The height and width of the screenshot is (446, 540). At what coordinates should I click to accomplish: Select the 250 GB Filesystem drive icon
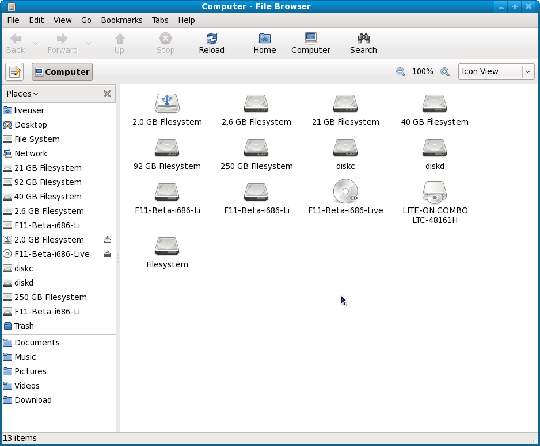(256, 148)
